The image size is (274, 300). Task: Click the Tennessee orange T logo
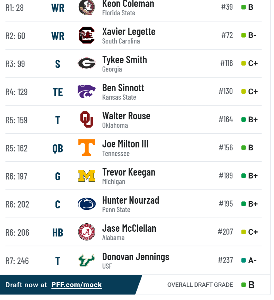[x=86, y=147]
